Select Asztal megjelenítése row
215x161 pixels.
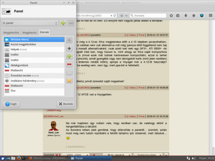click(34, 44)
